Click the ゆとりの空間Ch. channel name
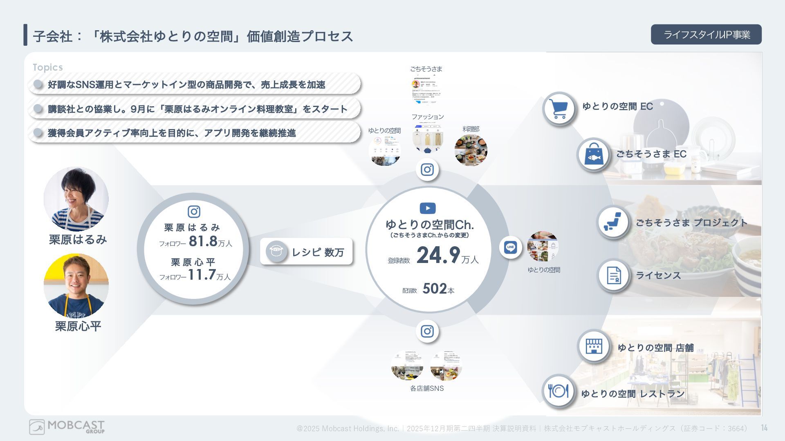This screenshot has height=441, width=785. pyautogui.click(x=430, y=225)
